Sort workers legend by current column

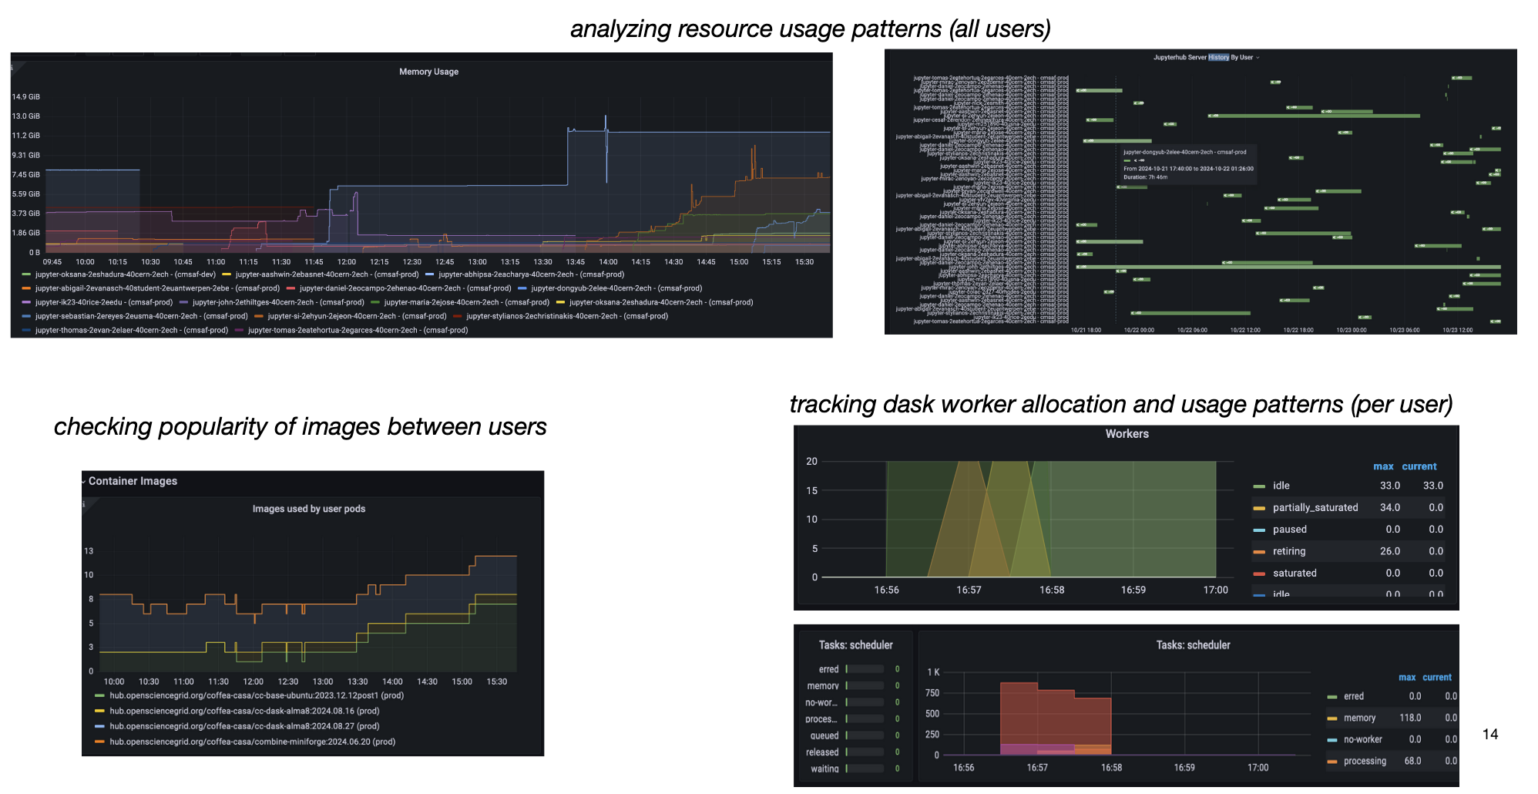tap(1419, 466)
